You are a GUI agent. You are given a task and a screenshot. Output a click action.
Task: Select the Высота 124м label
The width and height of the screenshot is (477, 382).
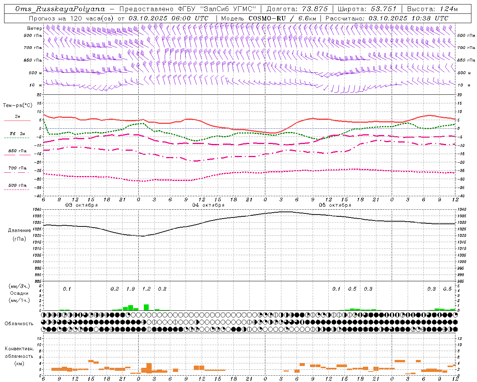click(x=432, y=9)
